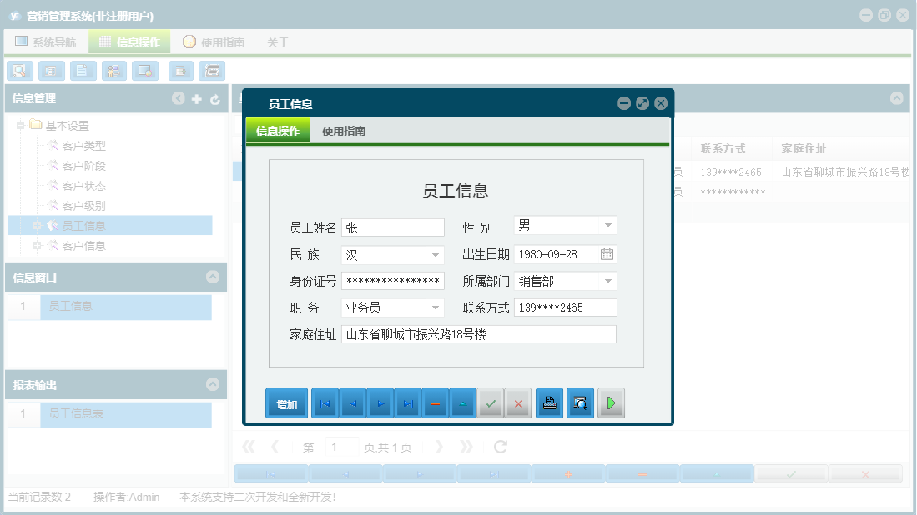Viewport: 917px width, 515px height.
Task: Run the green play icon in the dialog
Action: pyautogui.click(x=612, y=402)
